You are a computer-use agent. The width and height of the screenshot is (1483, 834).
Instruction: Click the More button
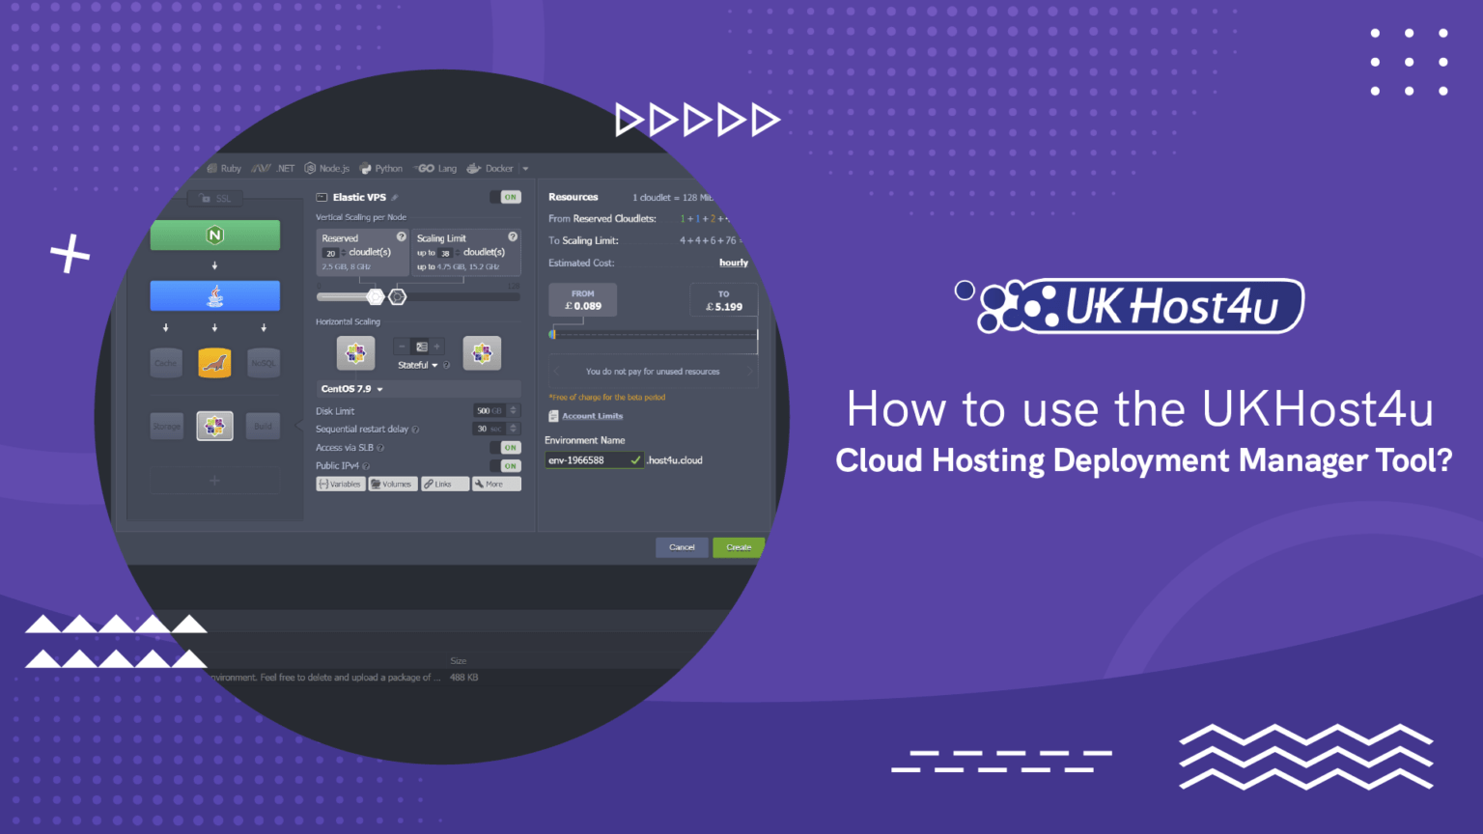[496, 485]
